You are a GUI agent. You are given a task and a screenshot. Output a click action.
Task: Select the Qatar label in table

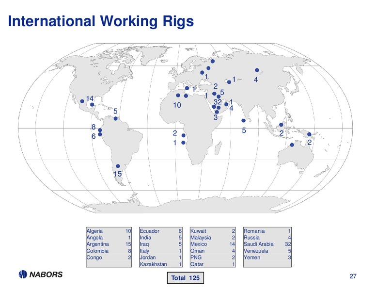[x=197, y=264]
